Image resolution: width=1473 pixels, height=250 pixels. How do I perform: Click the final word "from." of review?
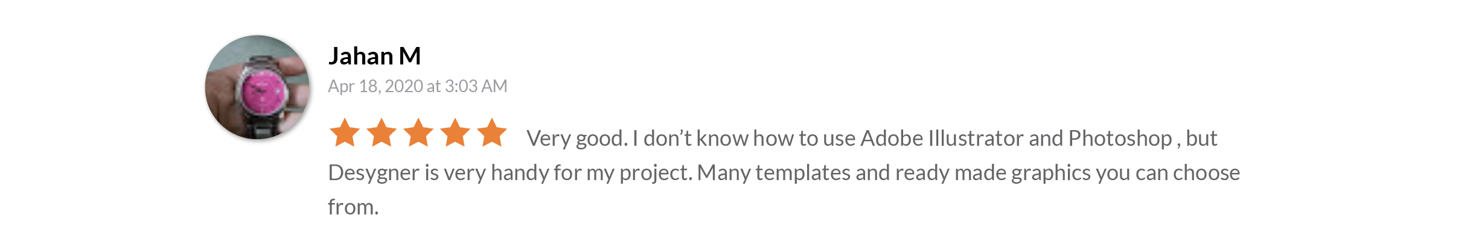[x=353, y=207]
